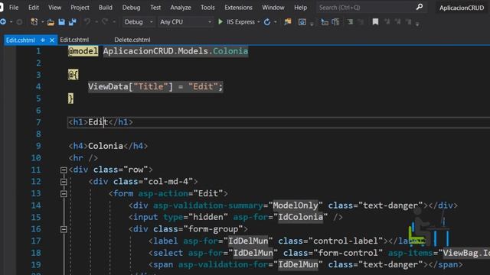Image resolution: width=490 pixels, height=275 pixels.
Task: Open the Navigate Backward history dropdown
Action: [11, 22]
